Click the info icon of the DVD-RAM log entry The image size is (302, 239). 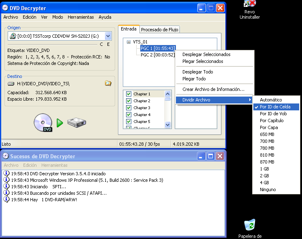coord(6,200)
